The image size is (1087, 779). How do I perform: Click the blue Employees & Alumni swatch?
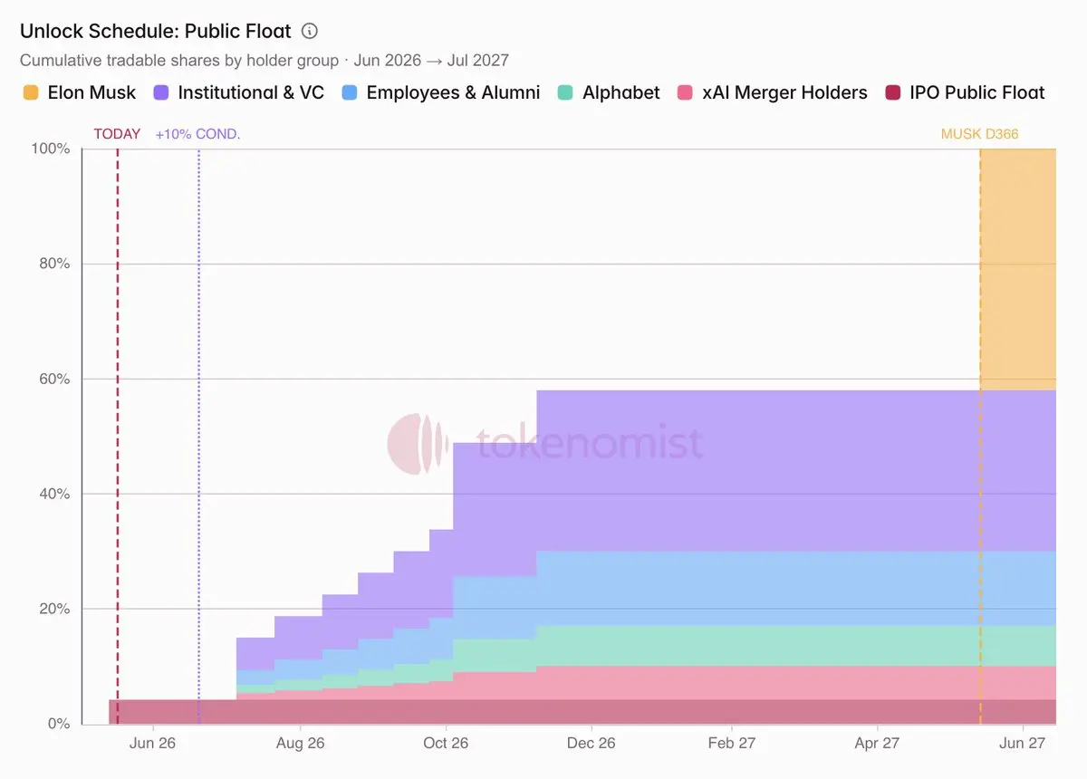(349, 92)
